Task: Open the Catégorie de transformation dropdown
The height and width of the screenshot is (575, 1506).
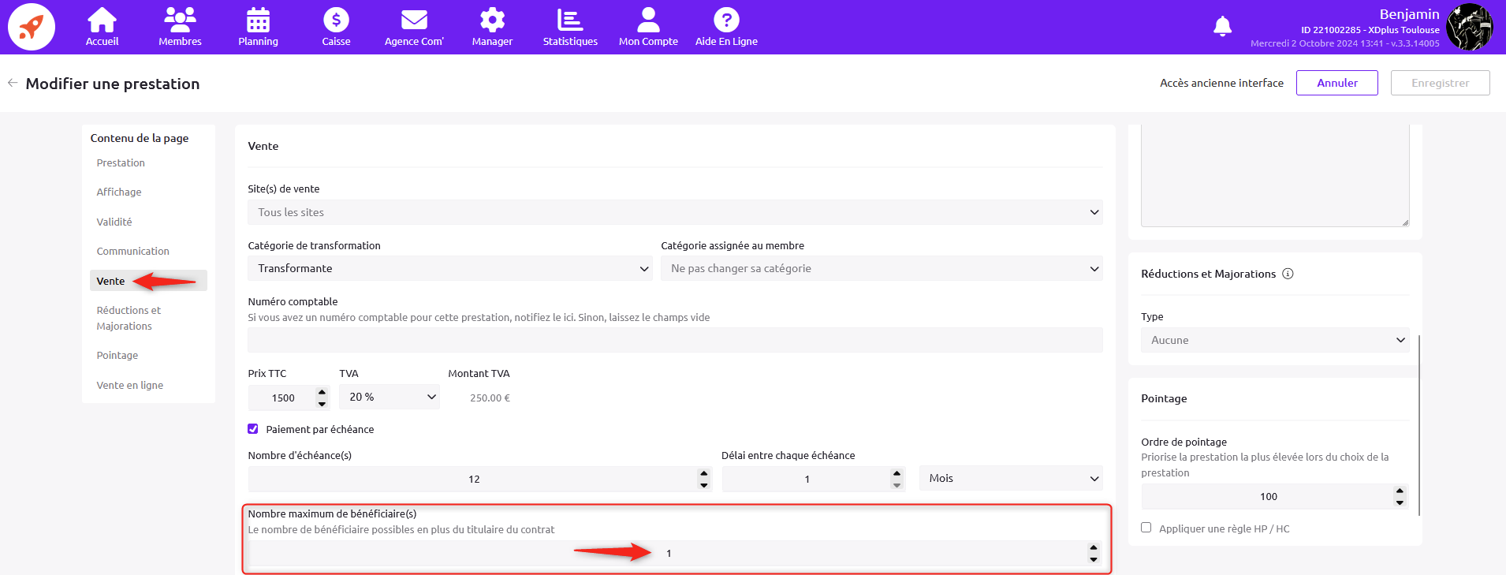Action: point(449,268)
